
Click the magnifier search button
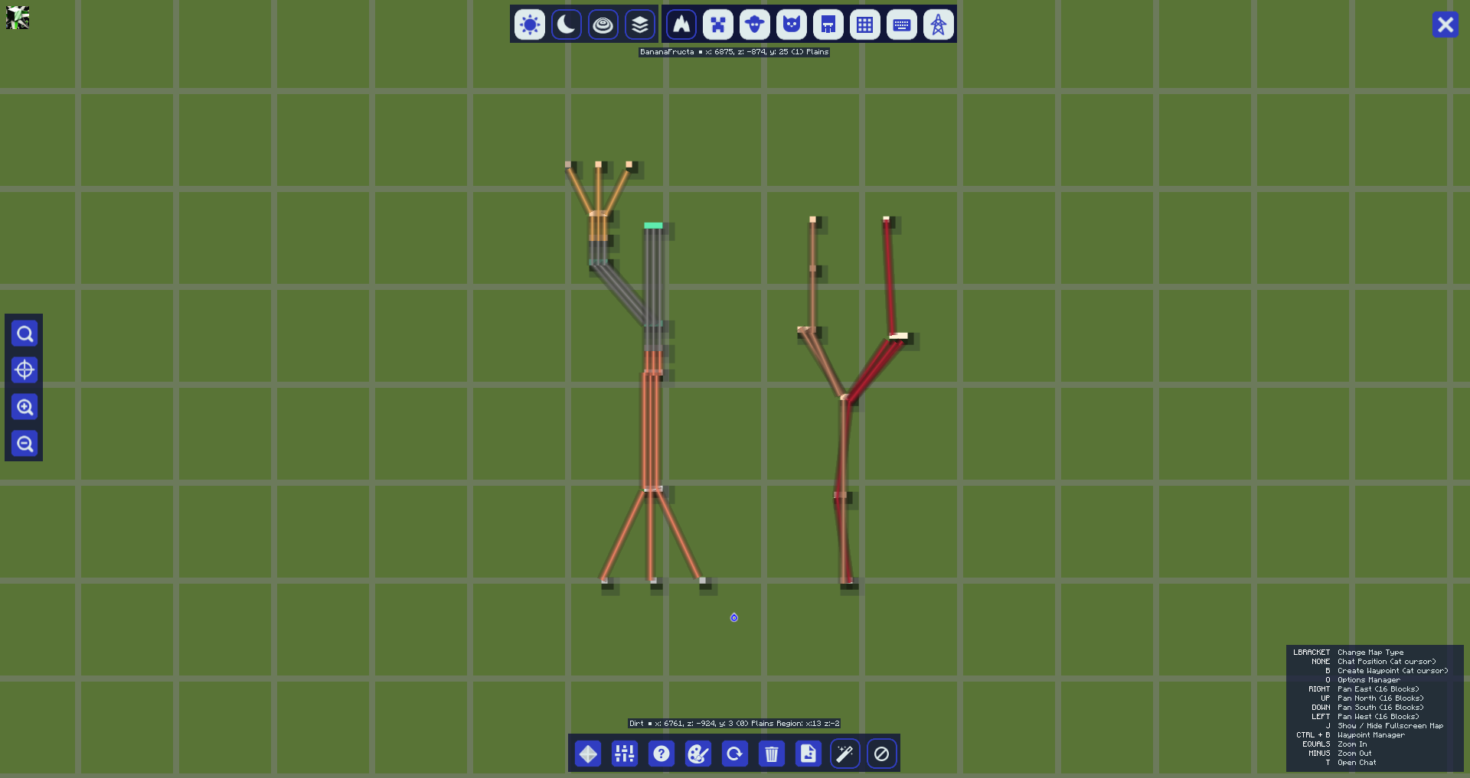24,334
